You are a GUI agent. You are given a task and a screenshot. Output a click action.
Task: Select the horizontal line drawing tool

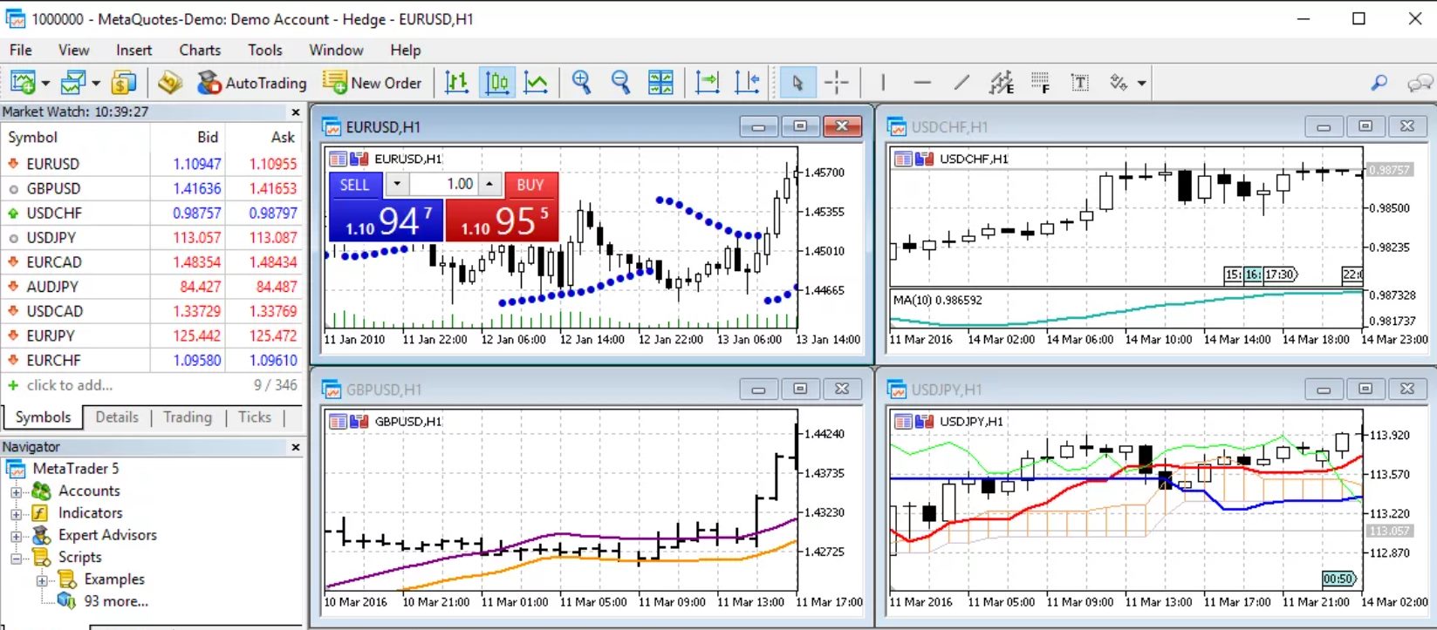pos(922,83)
